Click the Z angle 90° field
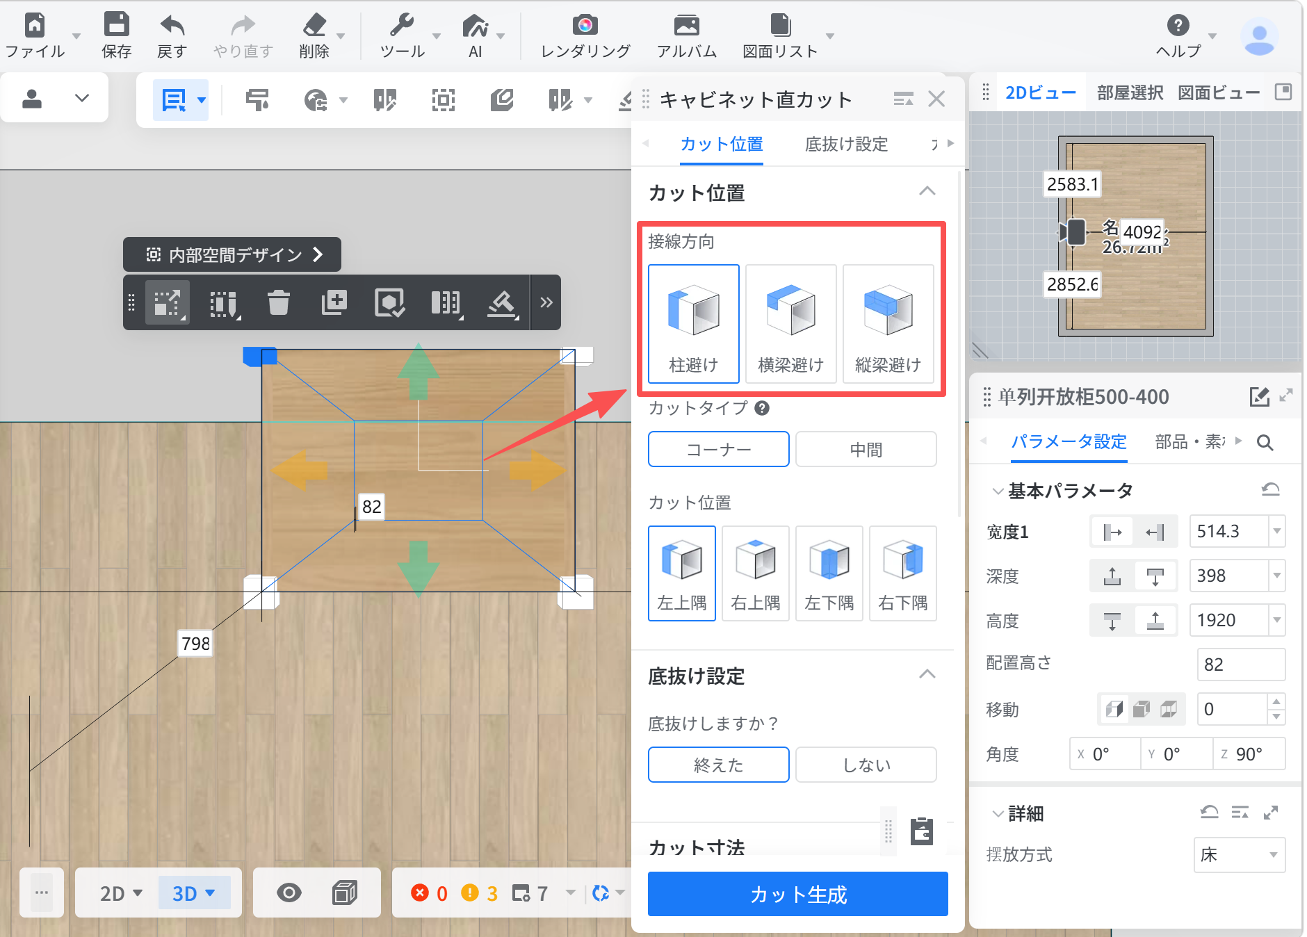This screenshot has height=937, width=1307. 1249,754
